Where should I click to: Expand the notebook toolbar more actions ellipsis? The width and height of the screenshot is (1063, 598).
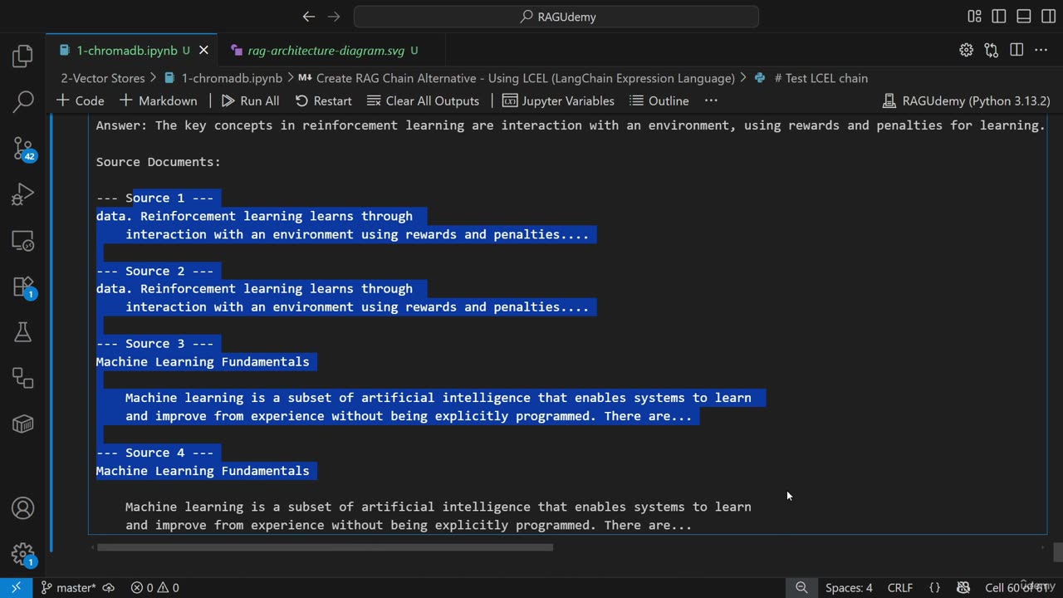[x=711, y=100]
